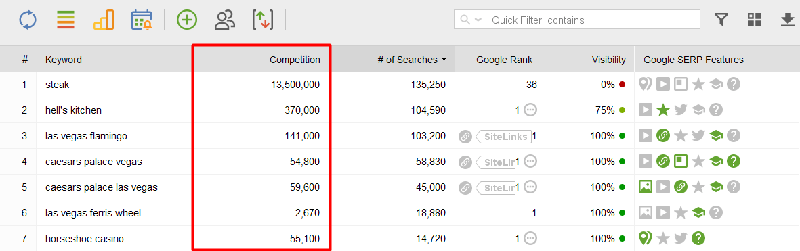Click the up-down arrows bracket icon
The image size is (800, 251).
(263, 20)
